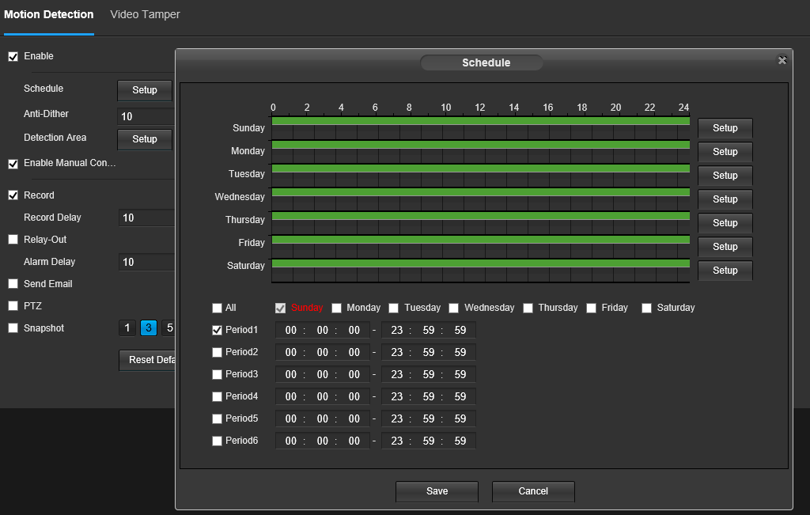Click Period2 end hour field

click(x=397, y=353)
